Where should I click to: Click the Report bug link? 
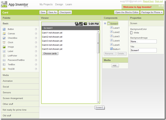coord(148,1)
